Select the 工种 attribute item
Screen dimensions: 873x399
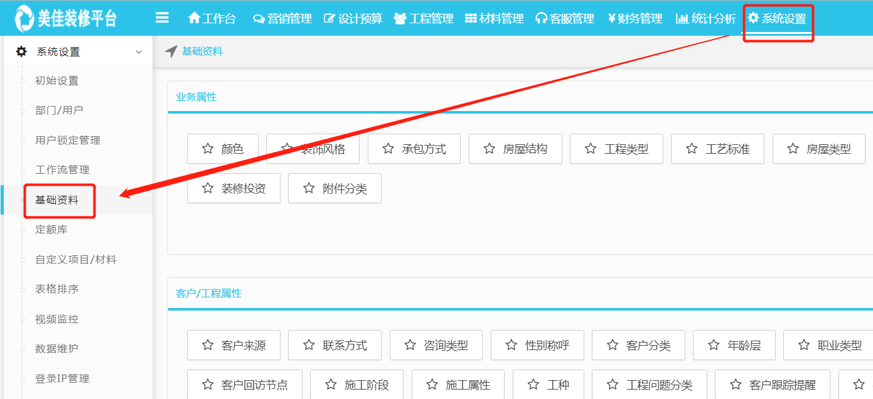point(549,384)
